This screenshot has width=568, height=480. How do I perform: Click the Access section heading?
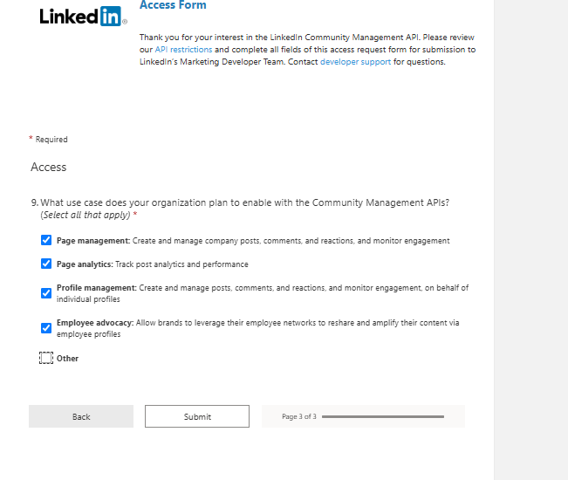[49, 167]
